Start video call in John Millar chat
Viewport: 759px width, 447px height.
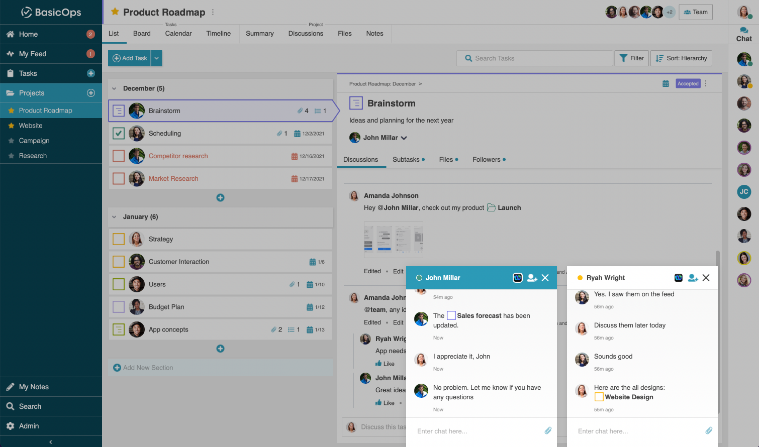pyautogui.click(x=518, y=278)
